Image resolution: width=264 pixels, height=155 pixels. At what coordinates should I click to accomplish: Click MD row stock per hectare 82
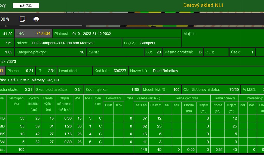pyautogui.click(x=145, y=126)
